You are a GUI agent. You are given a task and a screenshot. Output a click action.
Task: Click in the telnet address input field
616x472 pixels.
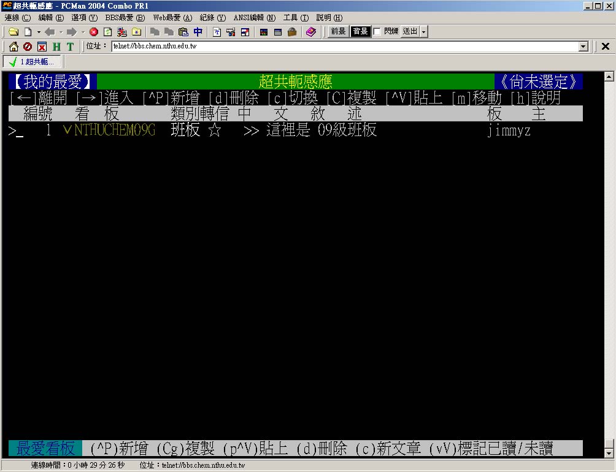[344, 47]
